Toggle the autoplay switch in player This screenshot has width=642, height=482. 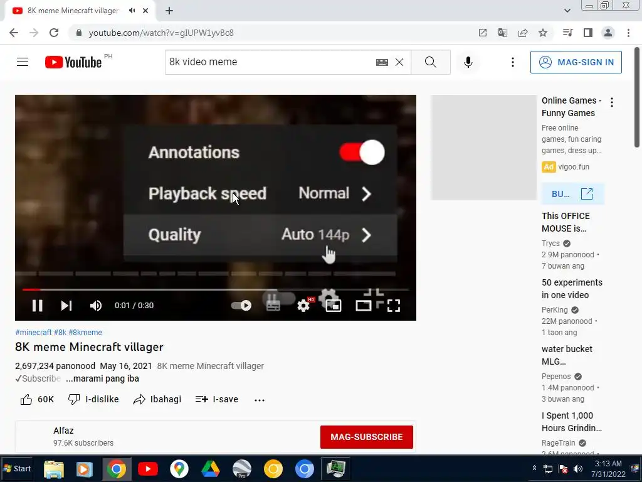point(241,306)
